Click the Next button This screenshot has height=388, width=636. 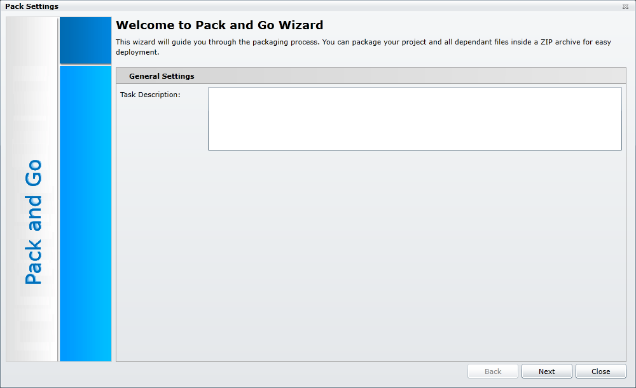pos(546,371)
